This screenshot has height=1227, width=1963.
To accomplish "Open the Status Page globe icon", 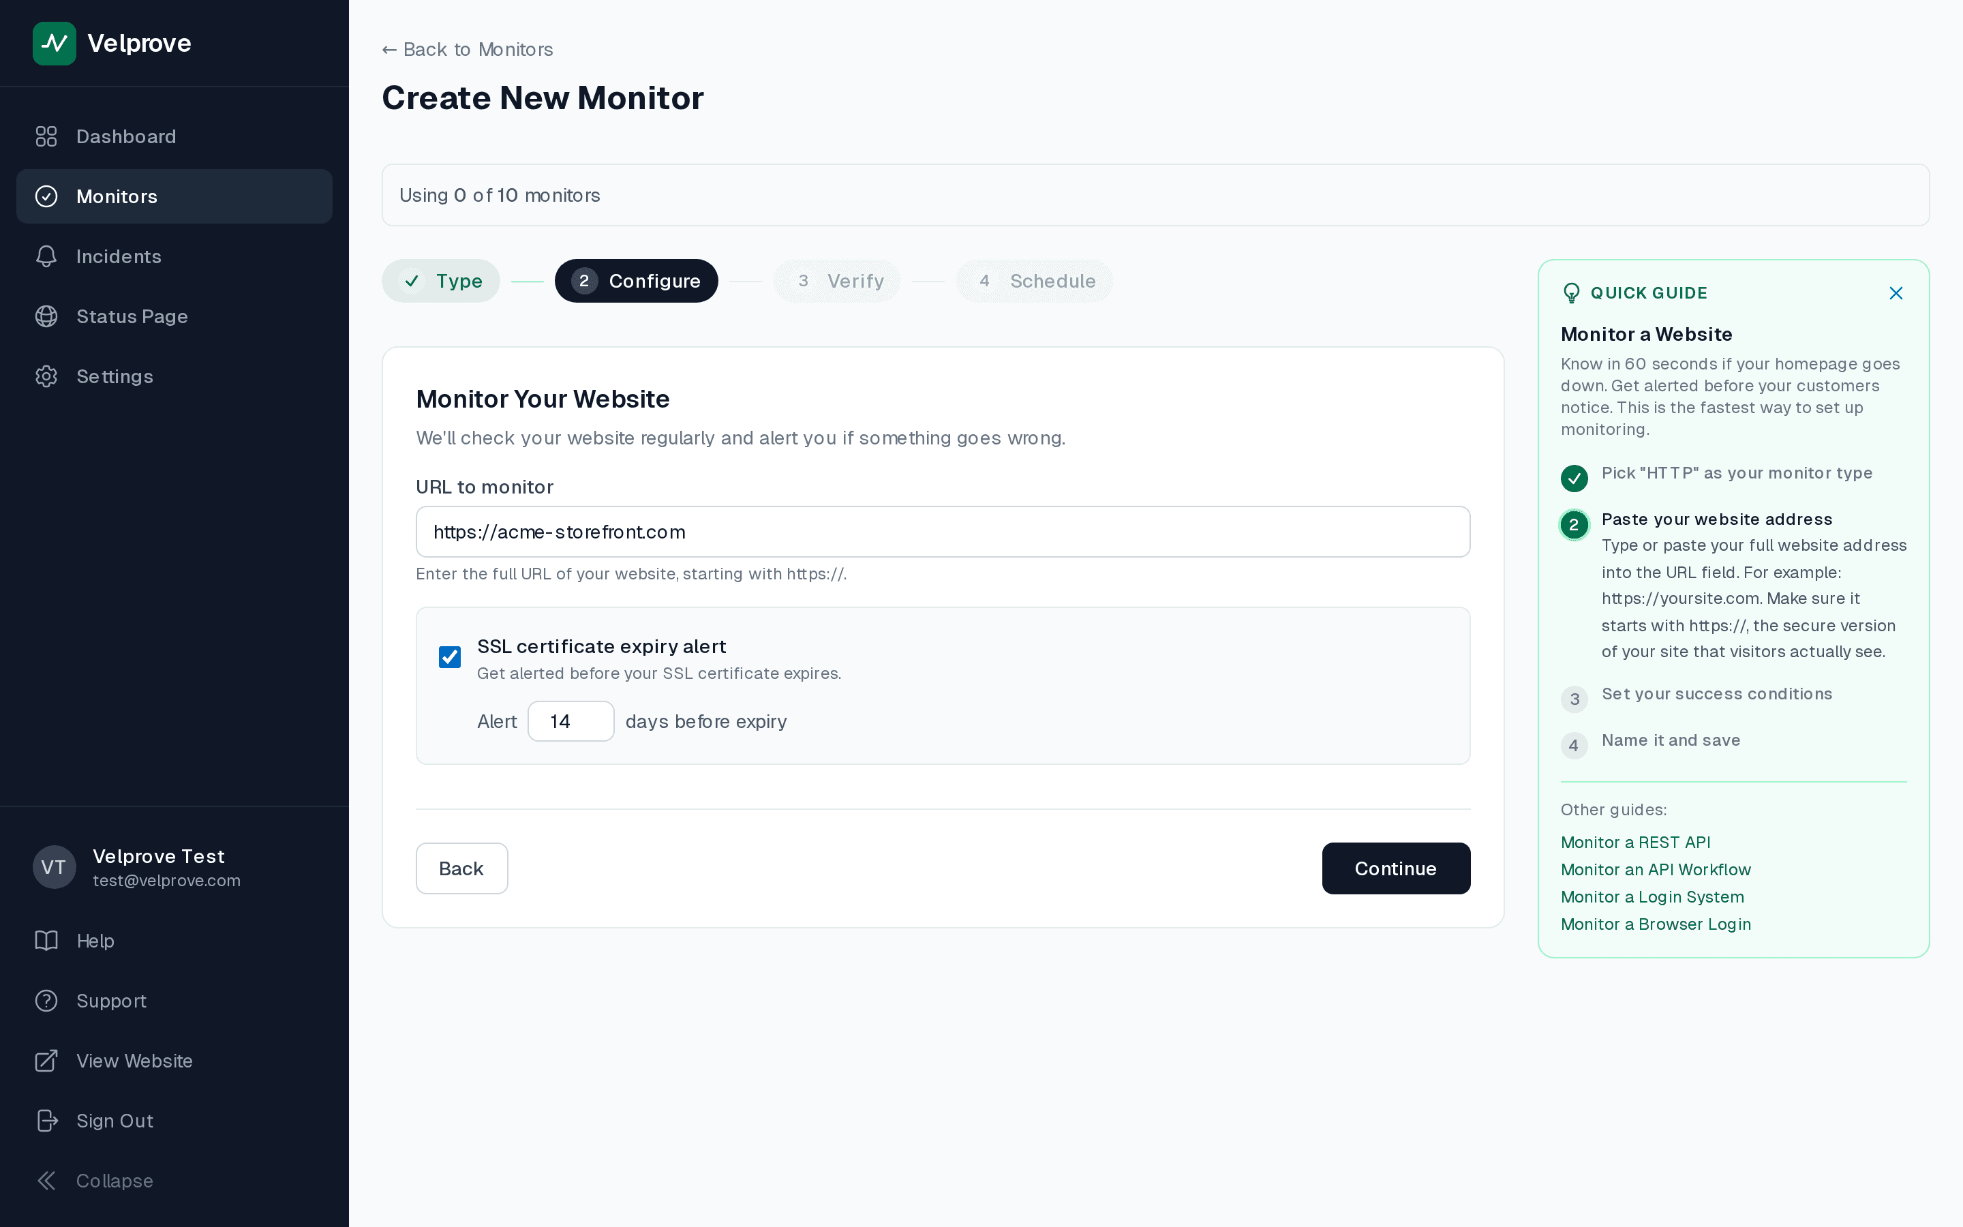I will [46, 316].
